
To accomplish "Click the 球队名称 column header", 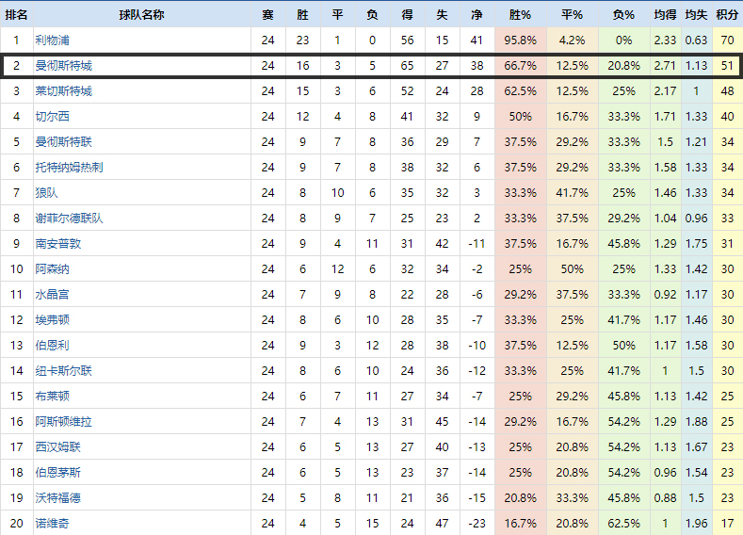I will tap(142, 15).
